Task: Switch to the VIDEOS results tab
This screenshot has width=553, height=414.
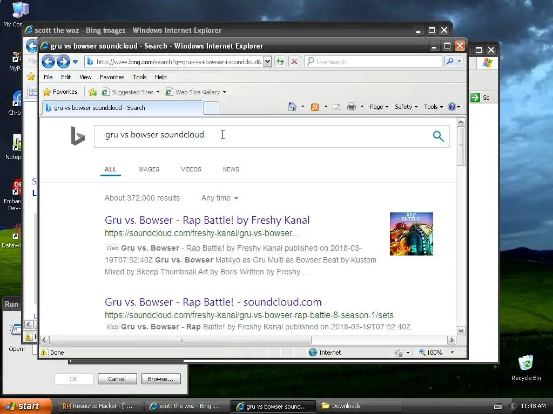Action: pos(191,169)
